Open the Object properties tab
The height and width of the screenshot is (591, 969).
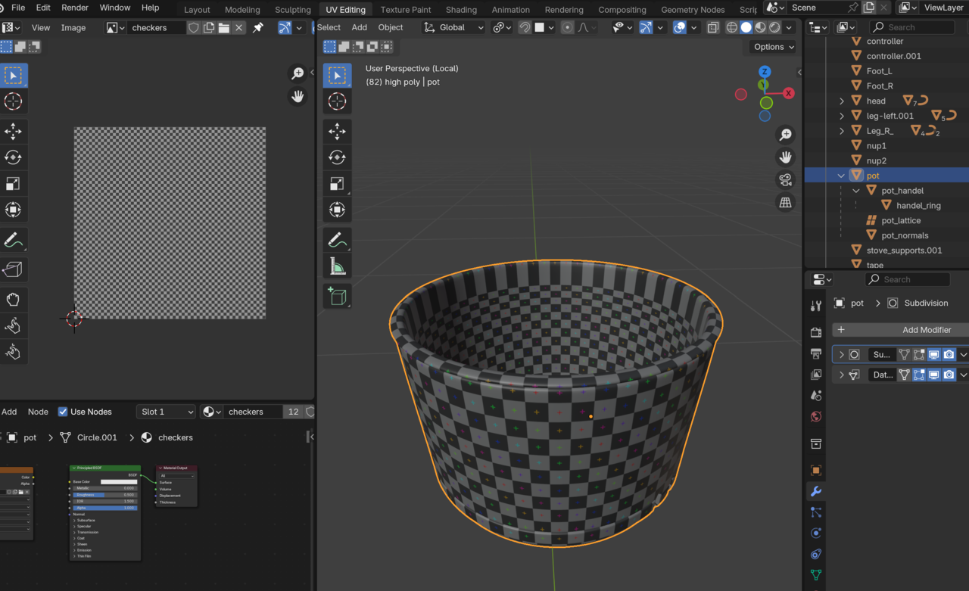816,470
